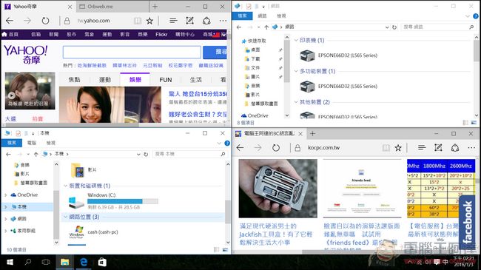The width and height of the screenshot is (481, 270).
Task: Open the Hub in kocpc Edge window
Action: [x=422, y=148]
